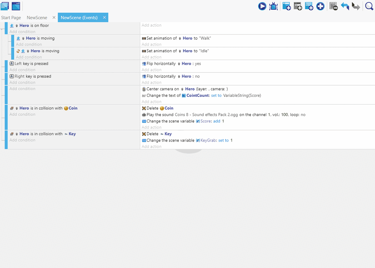Collapse the "Hero is on floor" event group
Screen dimensions: 375x268
(2, 29)
